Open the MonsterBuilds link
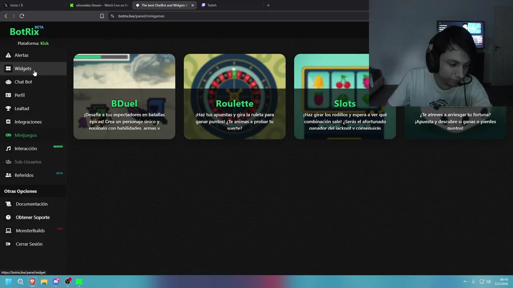The image size is (513, 288). pos(30,231)
